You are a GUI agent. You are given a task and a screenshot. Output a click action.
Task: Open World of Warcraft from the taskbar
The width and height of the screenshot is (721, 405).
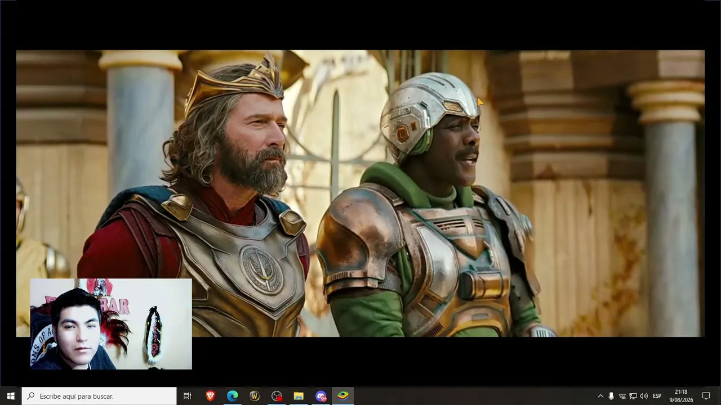[x=254, y=396]
